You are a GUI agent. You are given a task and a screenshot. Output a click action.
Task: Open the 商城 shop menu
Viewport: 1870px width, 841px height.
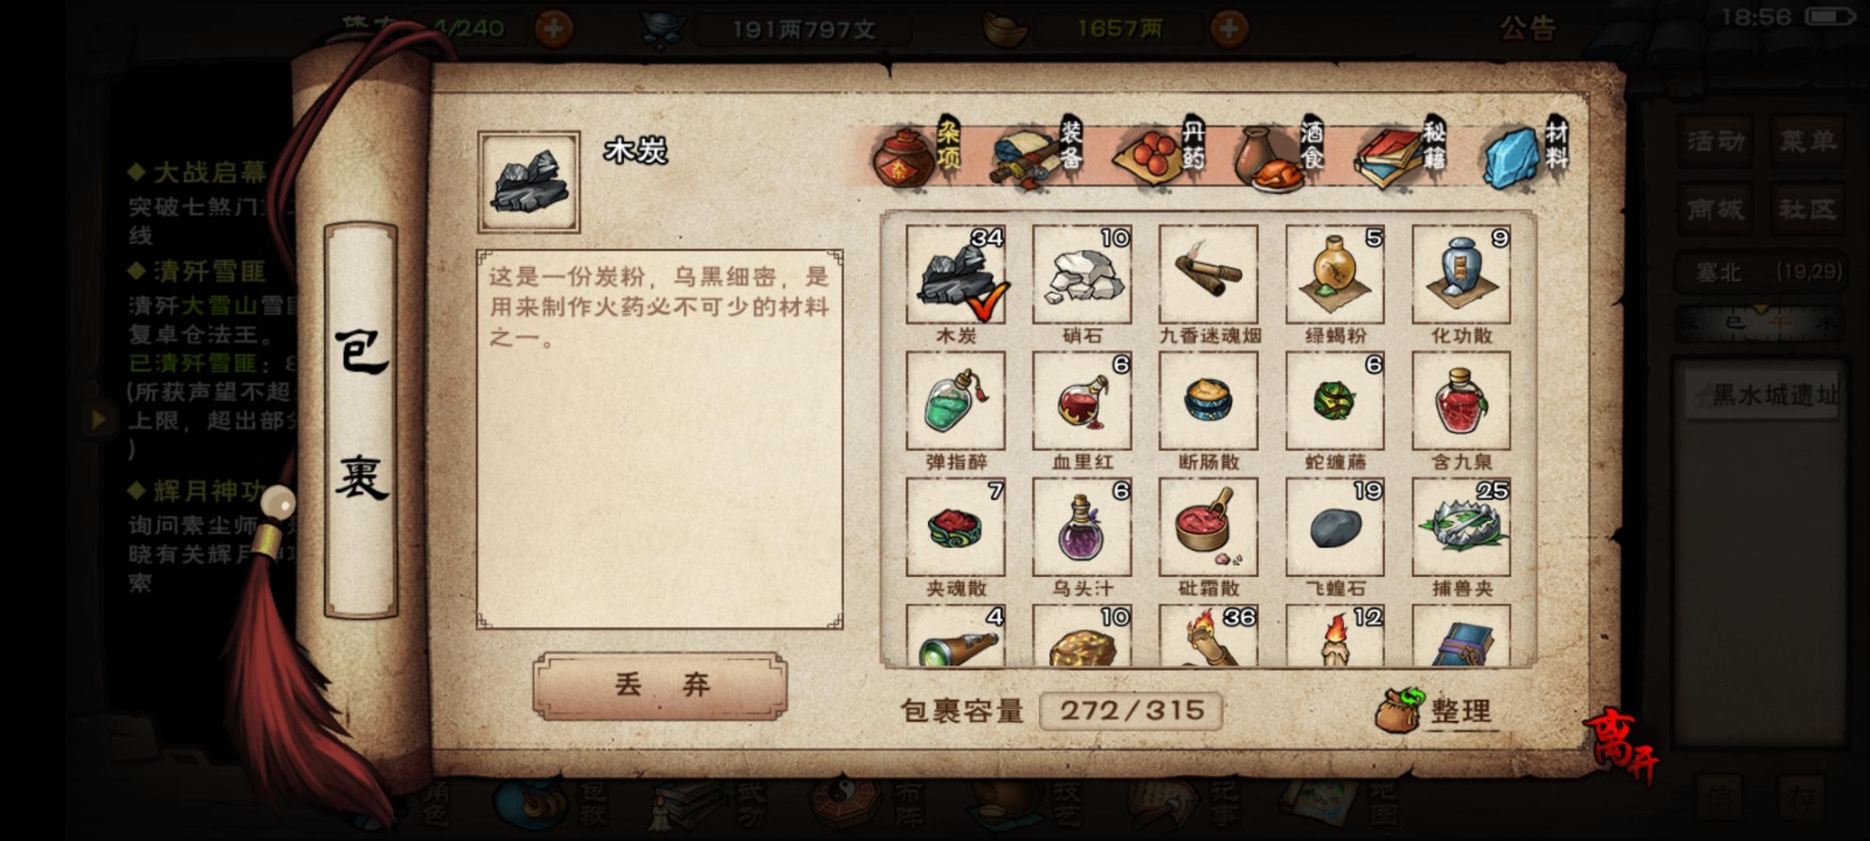tap(1716, 209)
